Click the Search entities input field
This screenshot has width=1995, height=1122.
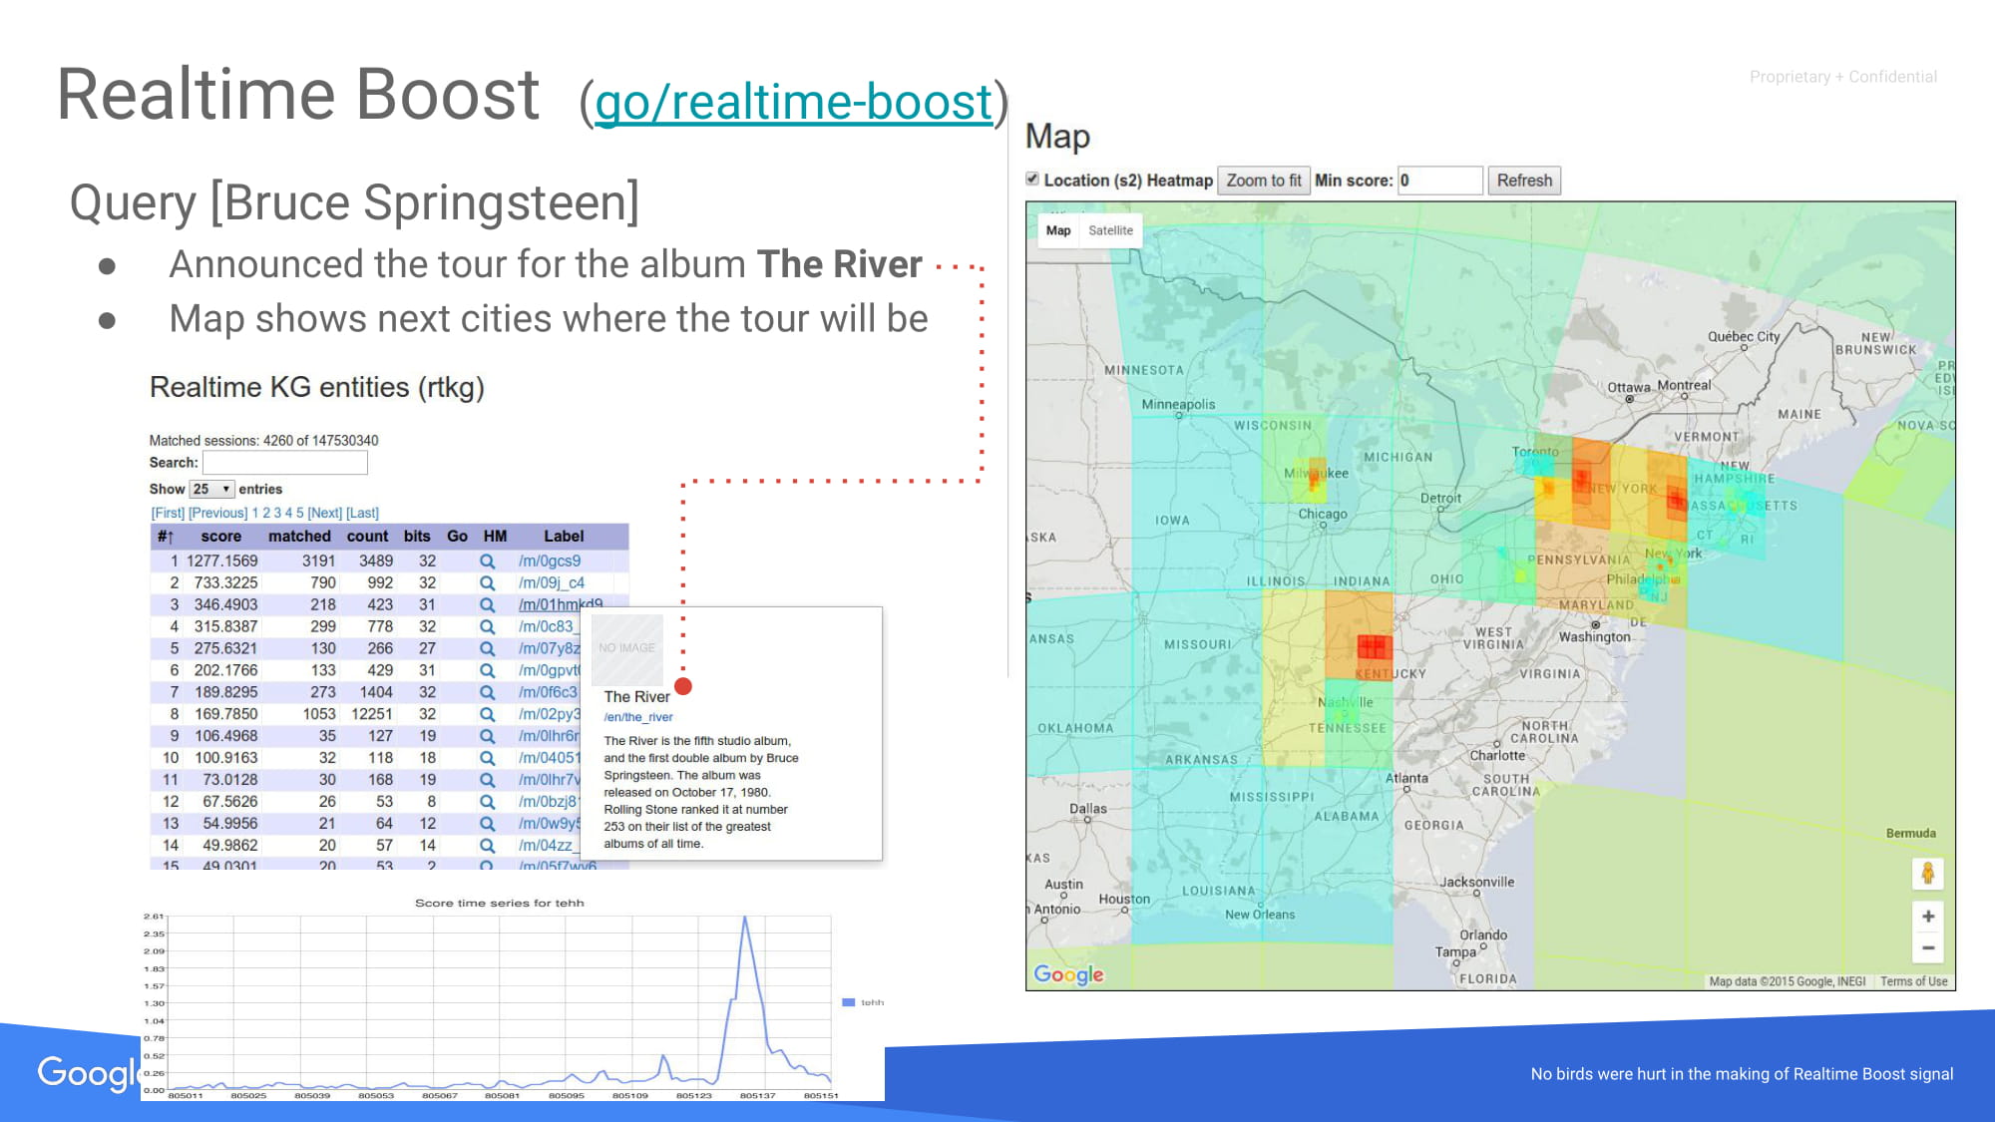[x=285, y=463]
